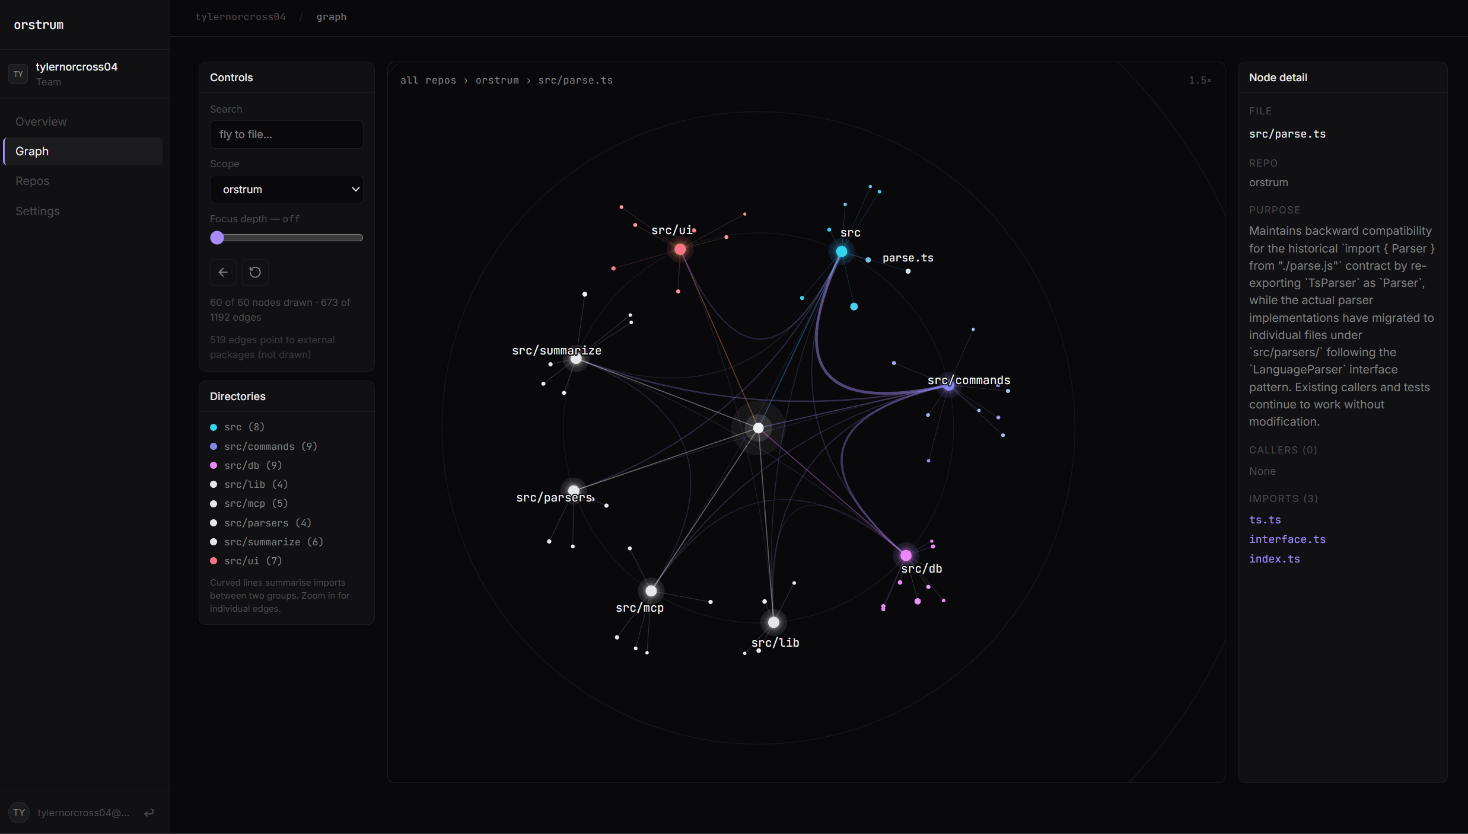
Task: Click the tylernorcross04 Team switcher
Action: pos(85,74)
